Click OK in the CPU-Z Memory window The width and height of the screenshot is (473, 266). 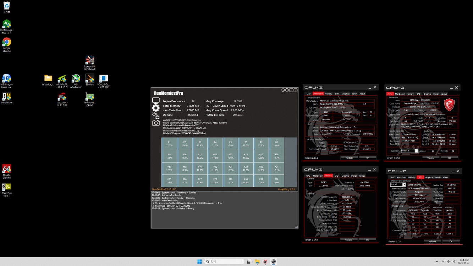point(367,240)
